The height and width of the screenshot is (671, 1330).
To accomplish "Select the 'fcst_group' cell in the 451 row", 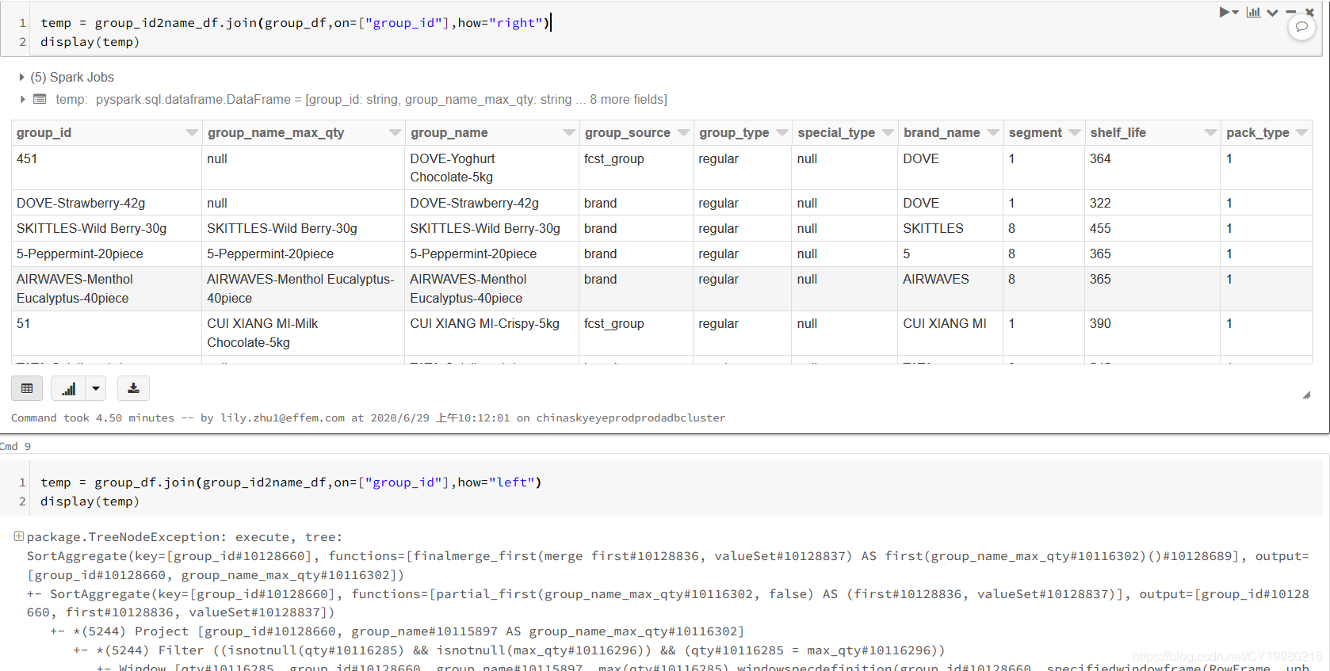I will pos(636,167).
